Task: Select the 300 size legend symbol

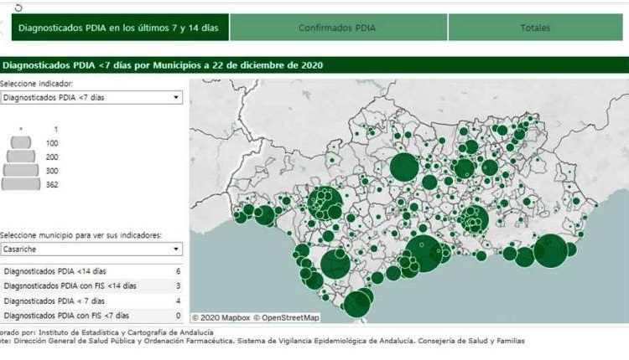Action: (x=21, y=171)
